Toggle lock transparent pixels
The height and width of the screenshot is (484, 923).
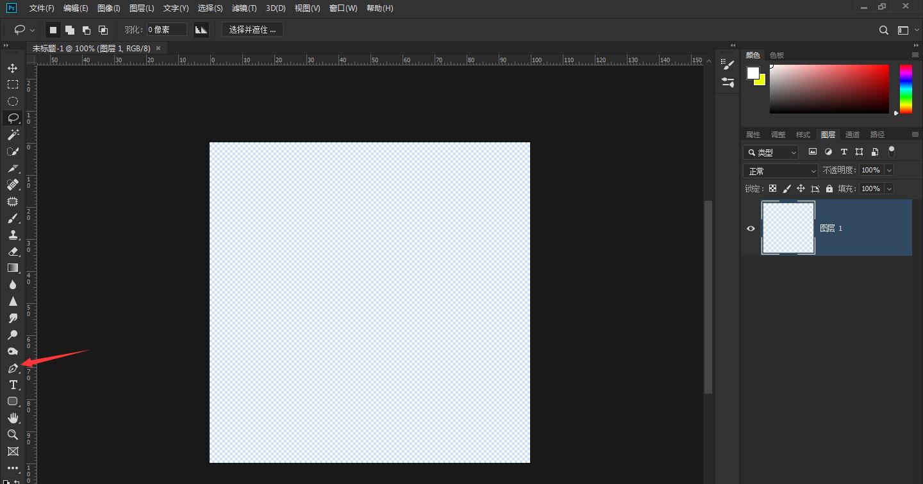pos(772,188)
